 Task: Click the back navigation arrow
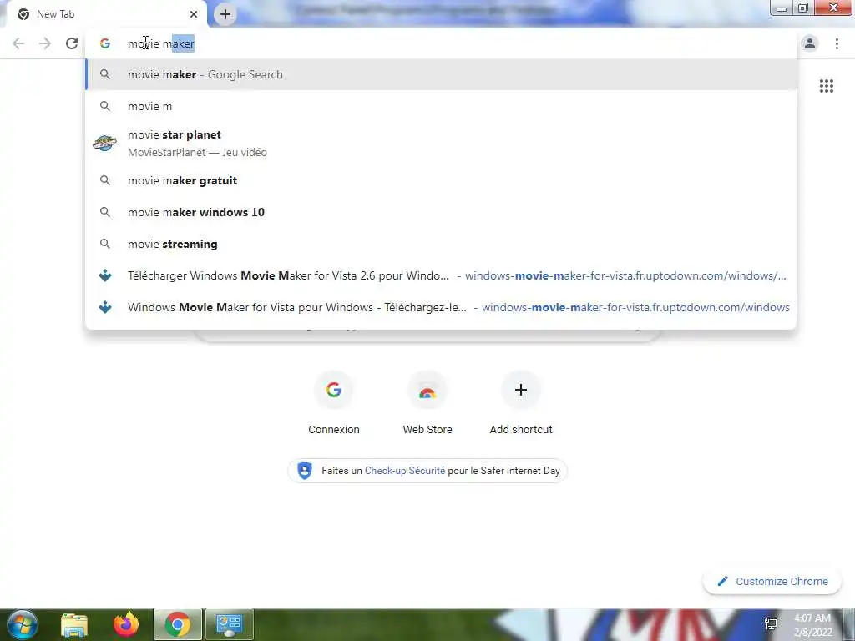click(x=18, y=43)
